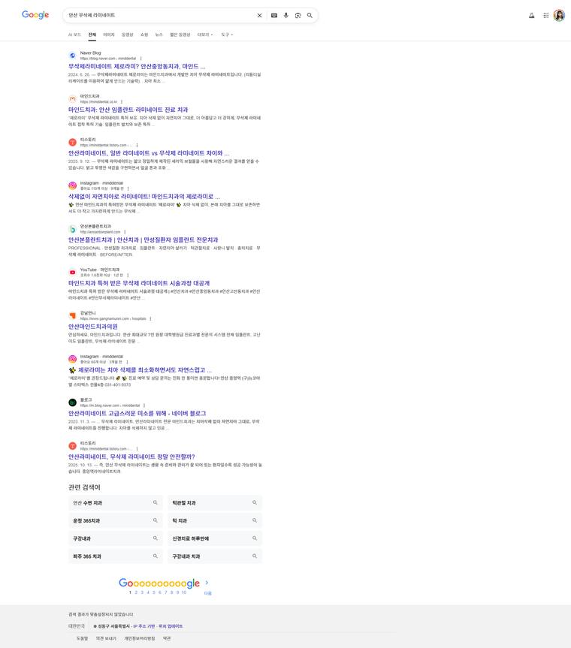Search related term '턱 치과'

(x=215, y=520)
